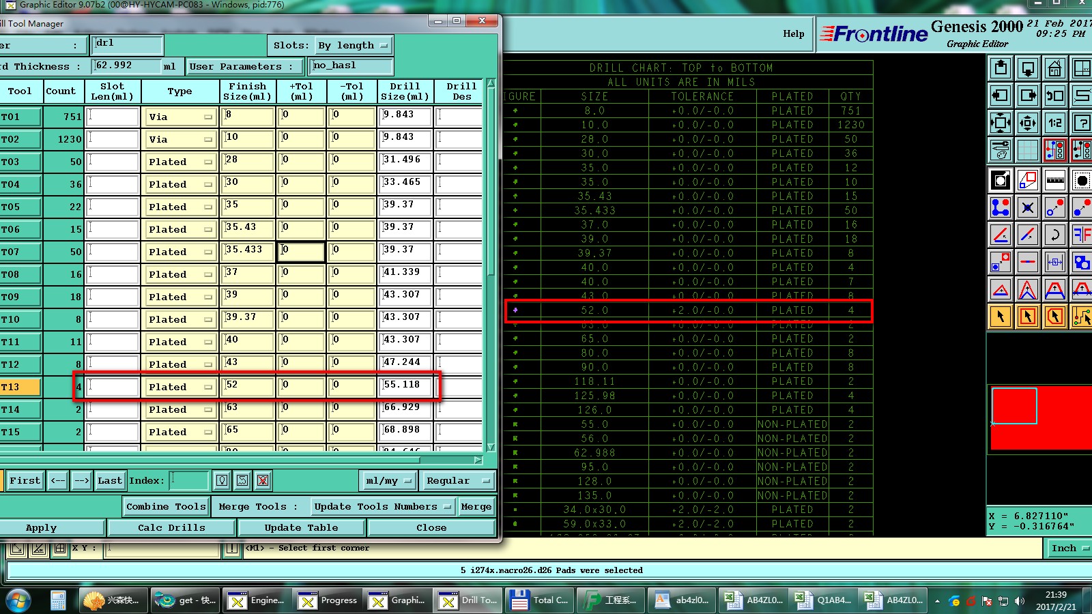Open the Inch units dropdown
The image size is (1092, 614).
coord(1068,549)
